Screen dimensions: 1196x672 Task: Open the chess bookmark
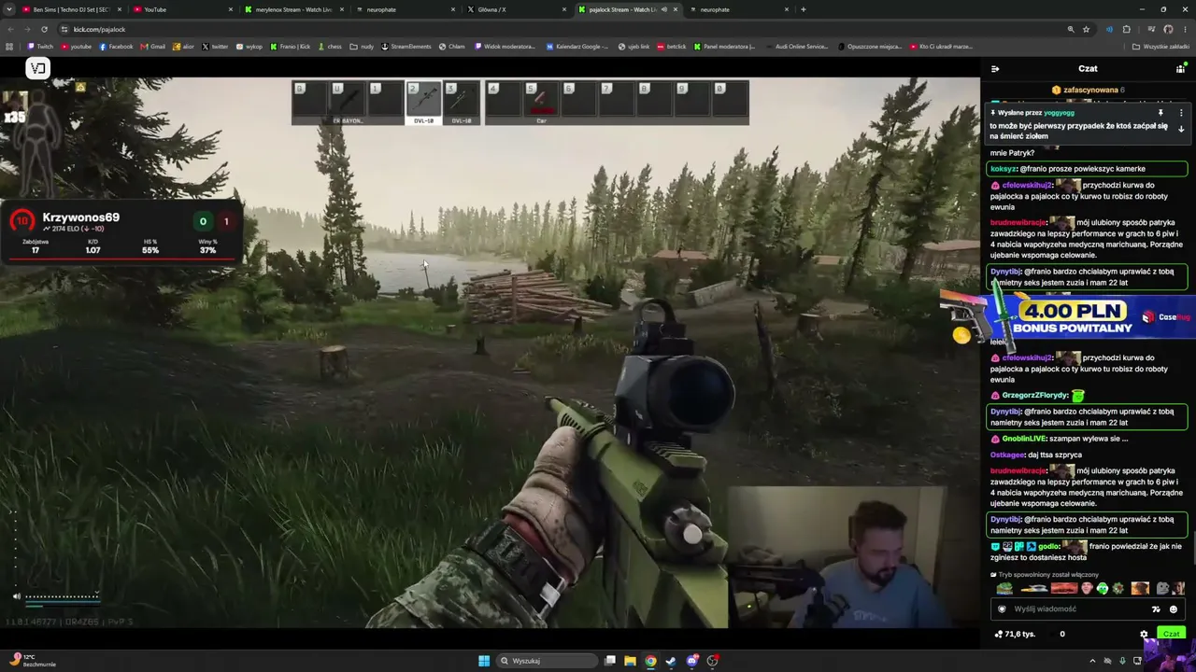[330, 47]
